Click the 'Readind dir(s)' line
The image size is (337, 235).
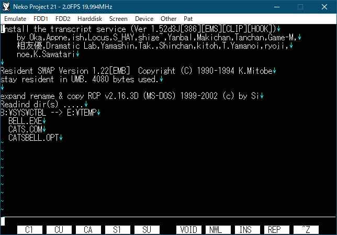point(44,104)
